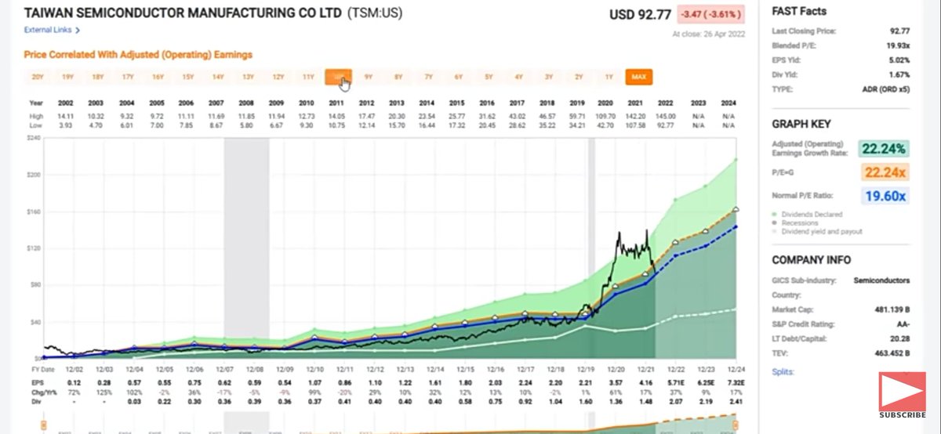
Task: Switch chart to 13Y range
Action: click(x=248, y=77)
